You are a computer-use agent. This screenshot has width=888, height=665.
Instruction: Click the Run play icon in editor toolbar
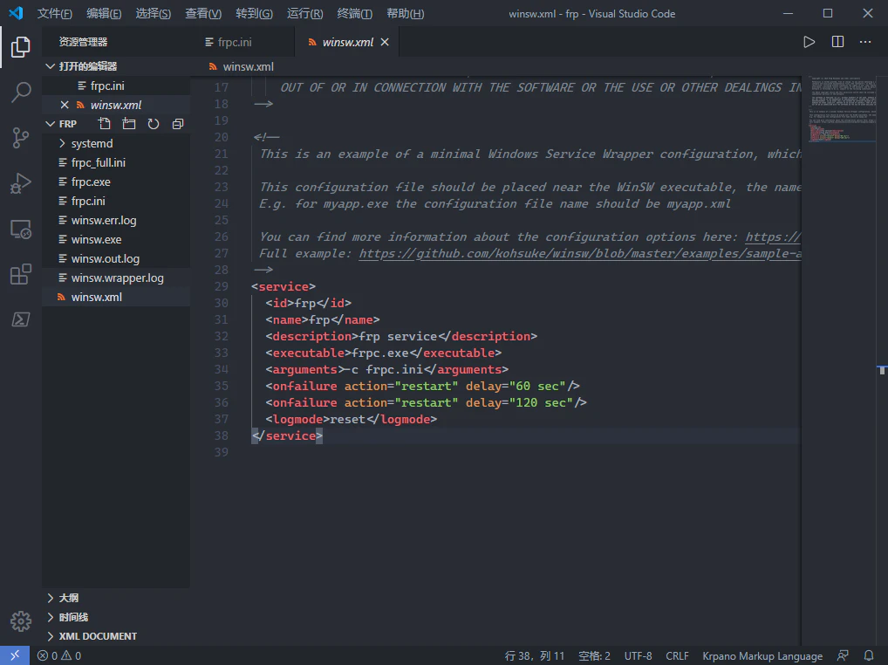pyautogui.click(x=809, y=42)
